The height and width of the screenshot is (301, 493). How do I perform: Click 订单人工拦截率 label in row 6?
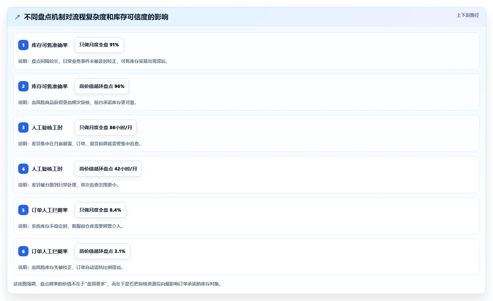(49, 251)
